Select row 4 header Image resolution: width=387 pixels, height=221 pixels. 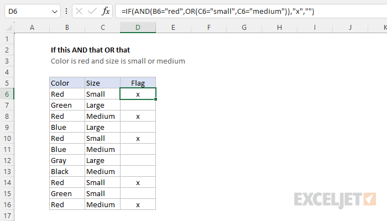(x=7, y=72)
